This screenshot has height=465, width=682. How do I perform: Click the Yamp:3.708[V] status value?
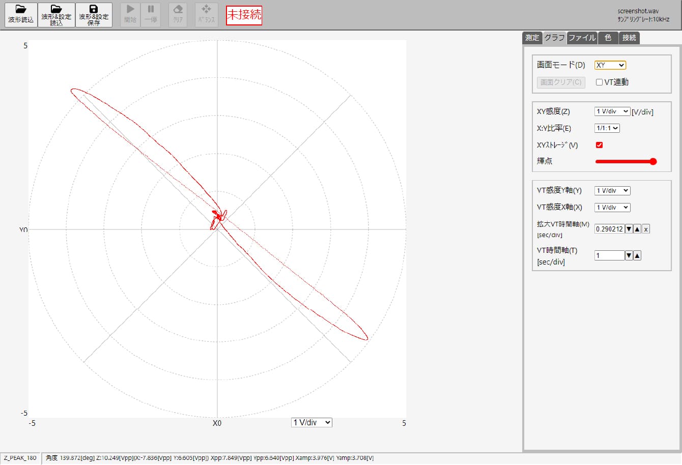[x=355, y=458]
